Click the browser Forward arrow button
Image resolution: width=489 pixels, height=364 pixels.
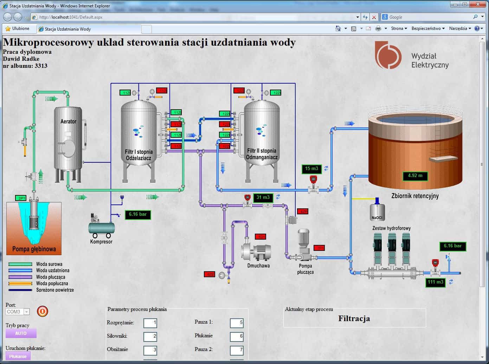tap(18, 17)
